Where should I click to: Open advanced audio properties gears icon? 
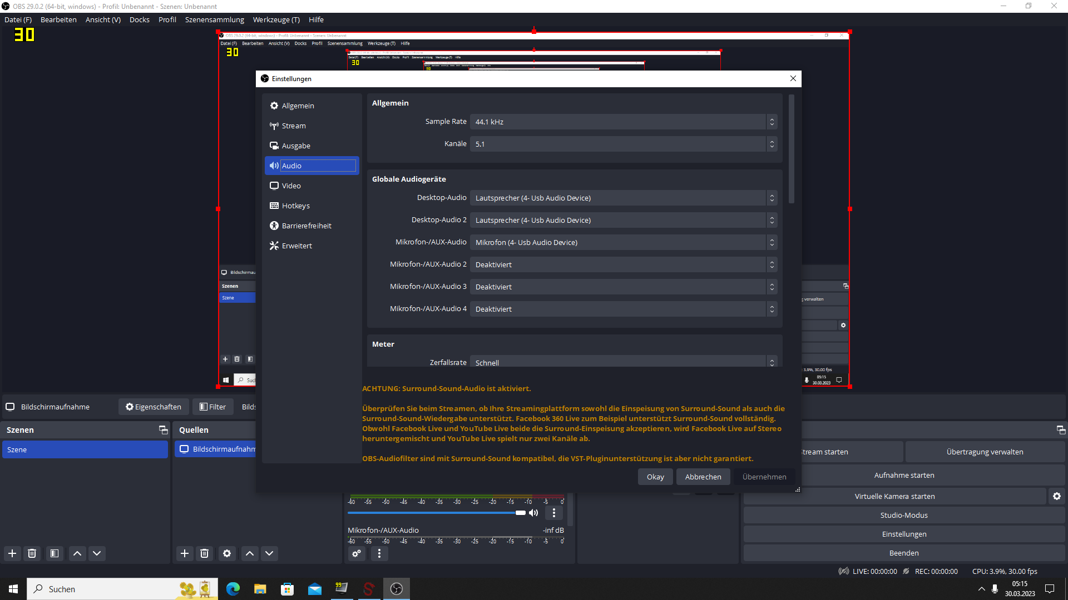pos(357,553)
